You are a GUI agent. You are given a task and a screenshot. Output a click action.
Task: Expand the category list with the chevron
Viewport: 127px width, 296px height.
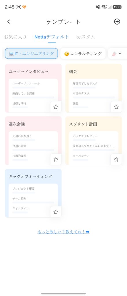click(x=120, y=53)
